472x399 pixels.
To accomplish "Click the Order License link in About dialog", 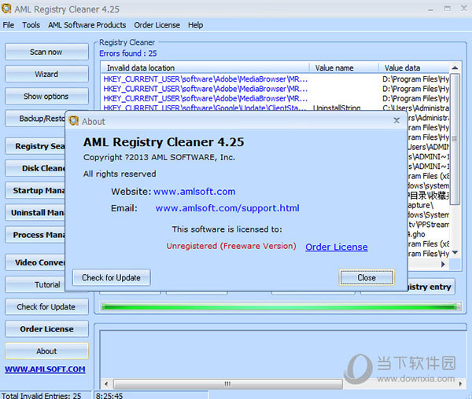I will 336,247.
